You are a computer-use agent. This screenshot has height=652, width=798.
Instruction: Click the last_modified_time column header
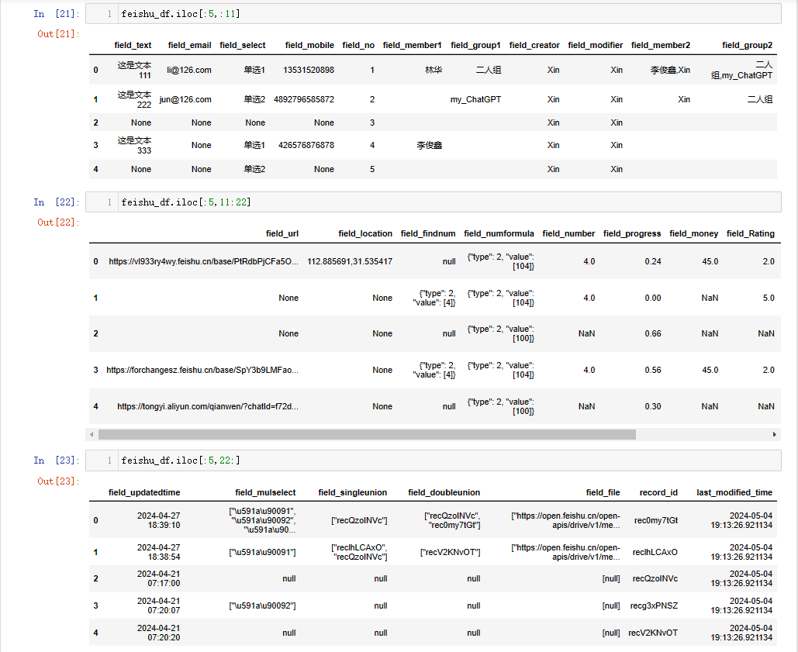tap(734, 492)
